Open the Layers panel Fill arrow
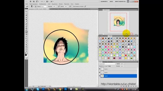 (124, 66)
